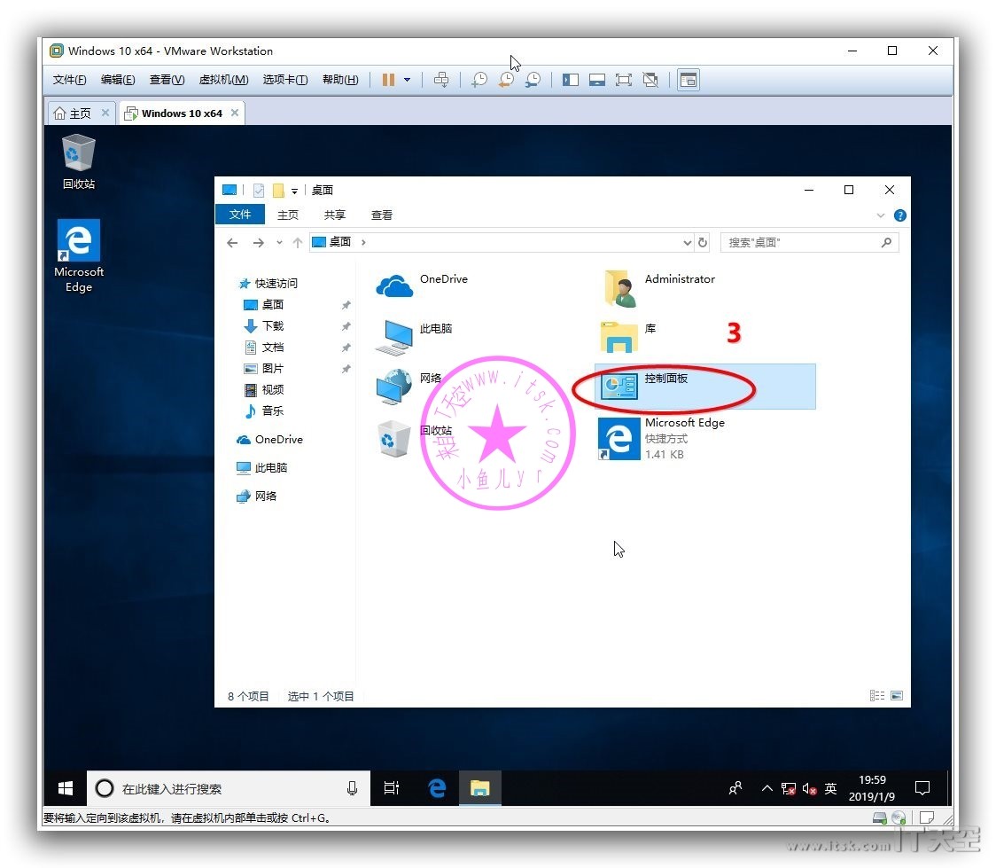Open the VMware 文件(F) menu
Viewport: 996px width, 868px height.
point(69,80)
